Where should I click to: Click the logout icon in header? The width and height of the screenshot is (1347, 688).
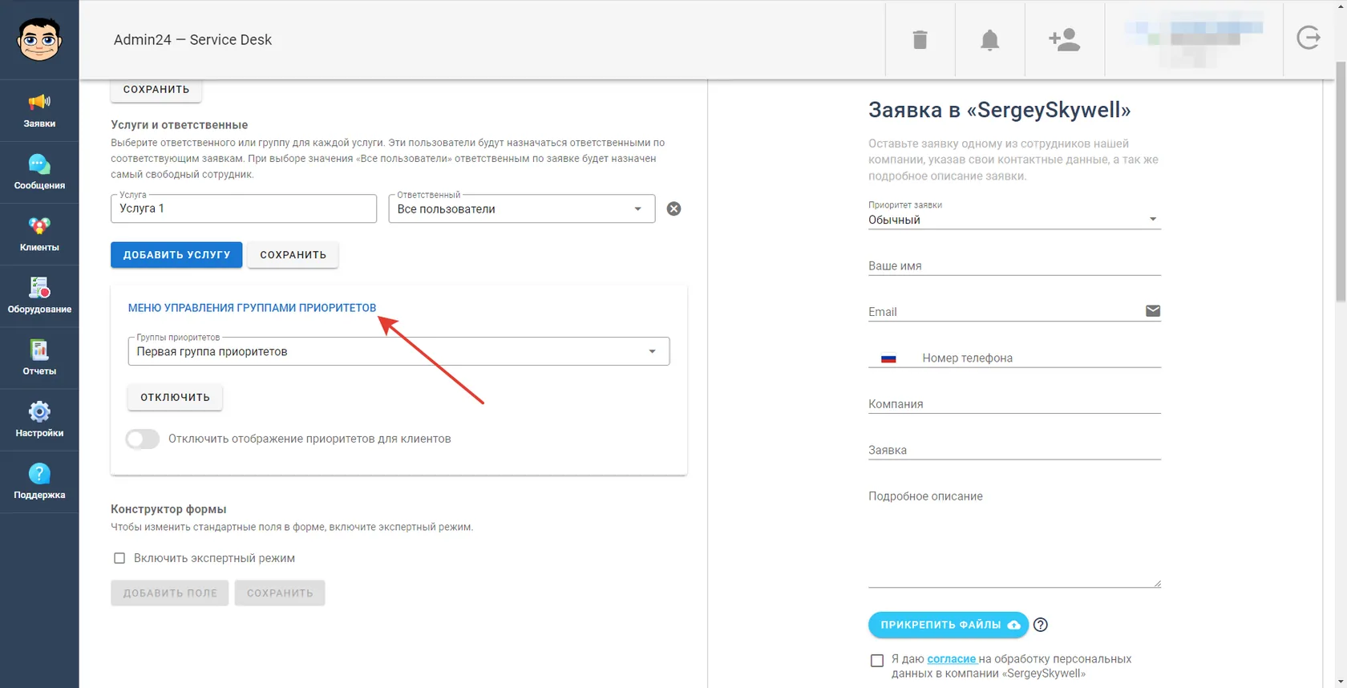1309,38
